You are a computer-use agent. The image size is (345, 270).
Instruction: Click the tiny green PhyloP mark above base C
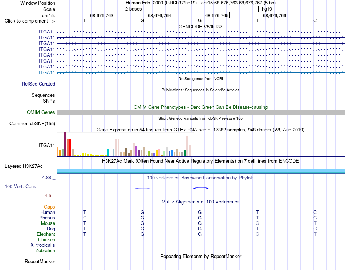(x=314, y=190)
